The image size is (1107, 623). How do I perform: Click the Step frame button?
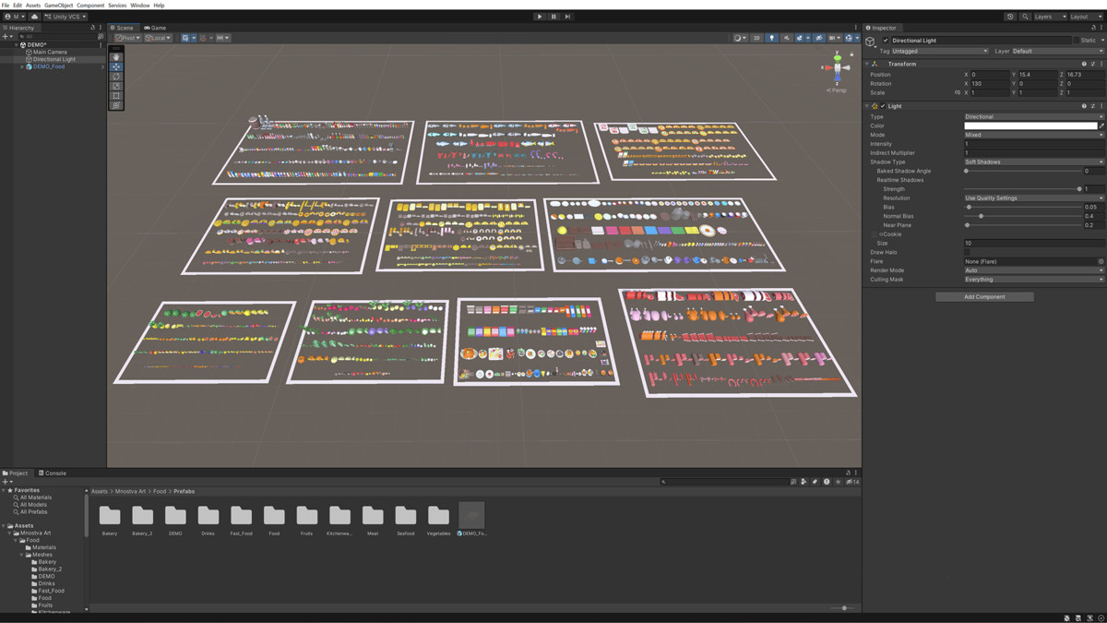567,17
